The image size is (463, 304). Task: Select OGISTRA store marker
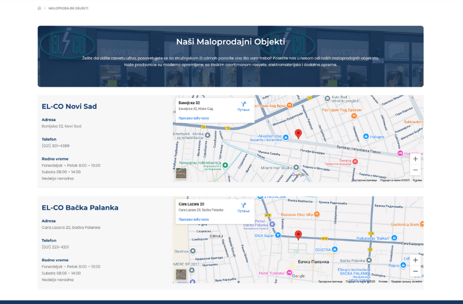334,249
